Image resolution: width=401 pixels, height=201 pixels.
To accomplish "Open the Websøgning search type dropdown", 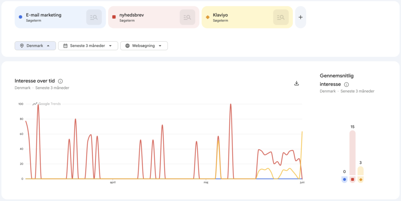I will (x=144, y=46).
